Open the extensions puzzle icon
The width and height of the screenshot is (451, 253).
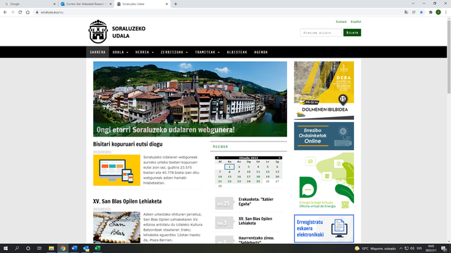click(431, 12)
